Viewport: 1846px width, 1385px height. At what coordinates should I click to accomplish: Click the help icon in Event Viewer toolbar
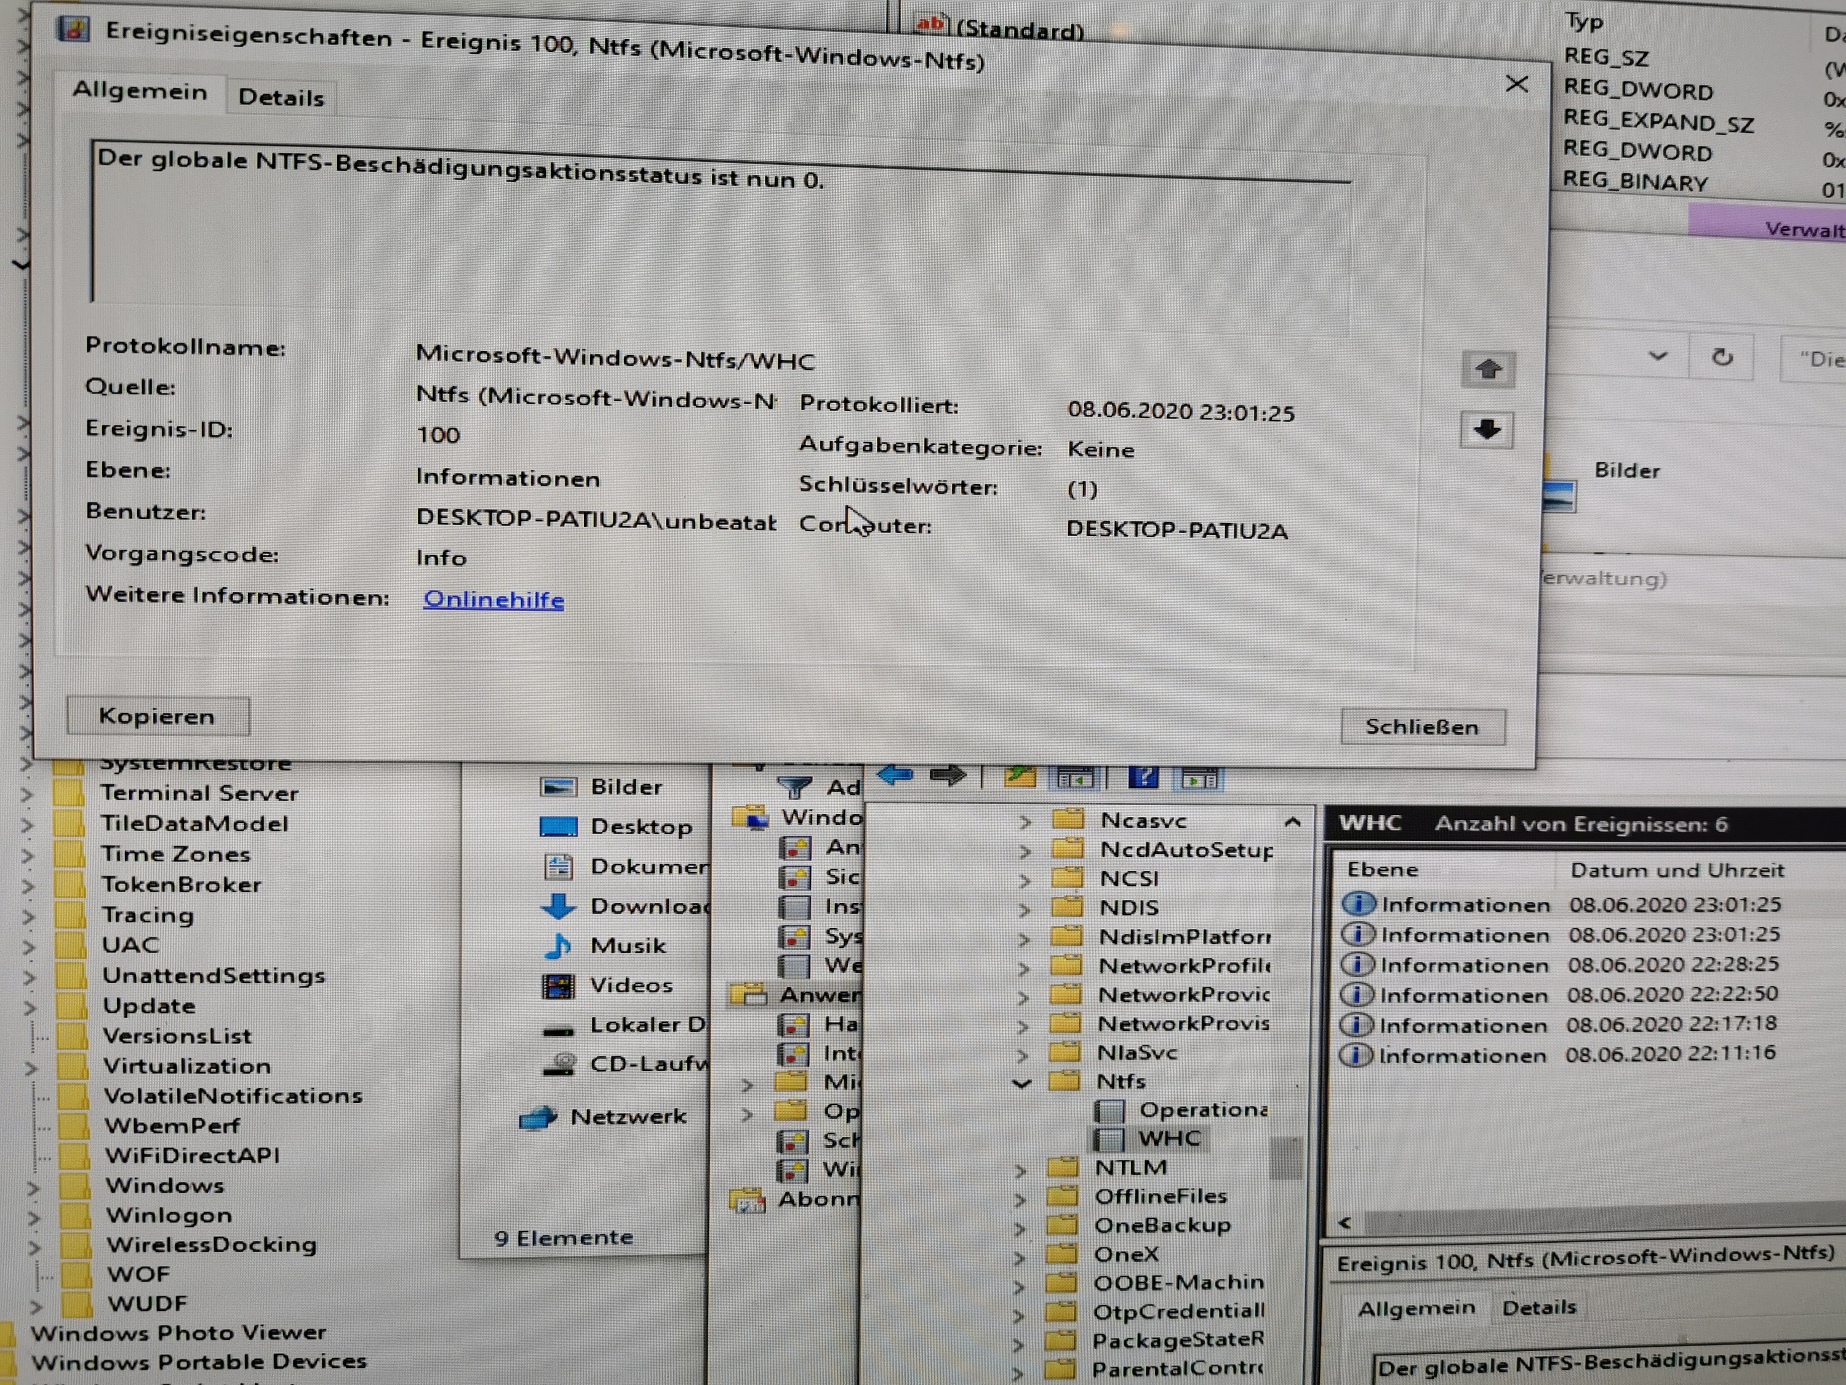click(1143, 777)
